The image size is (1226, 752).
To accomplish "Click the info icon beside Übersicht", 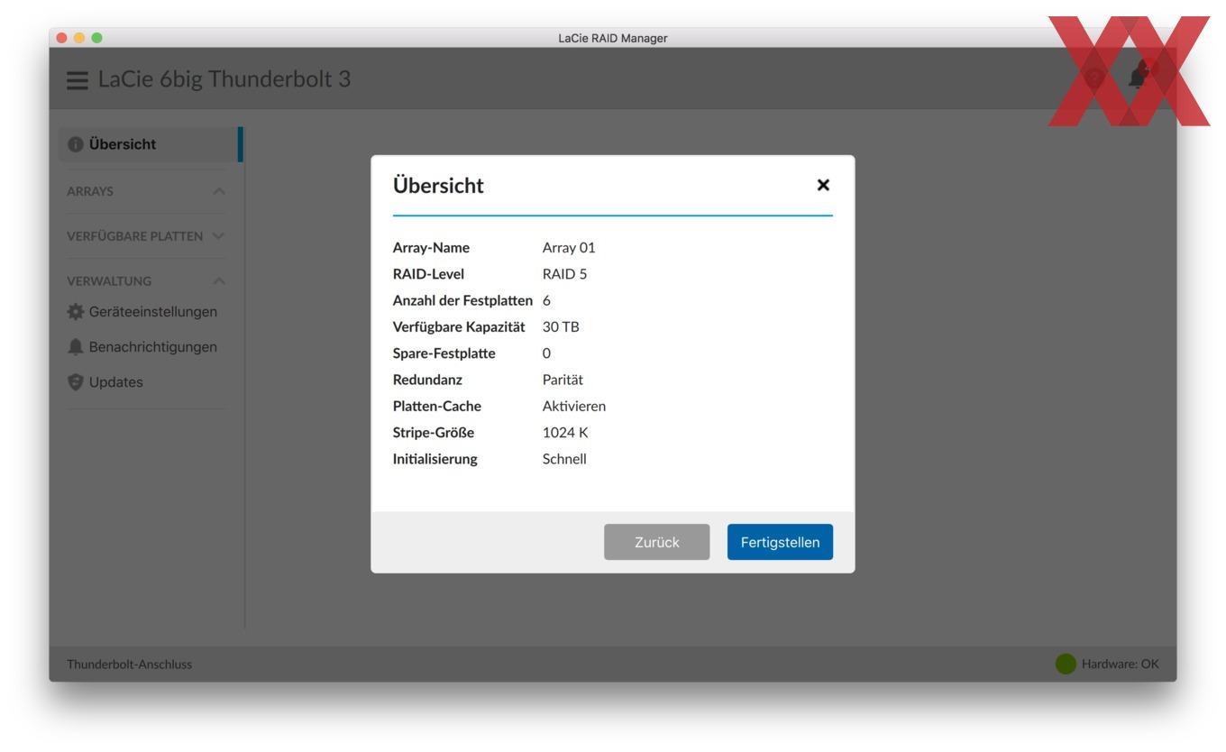I will coord(76,144).
